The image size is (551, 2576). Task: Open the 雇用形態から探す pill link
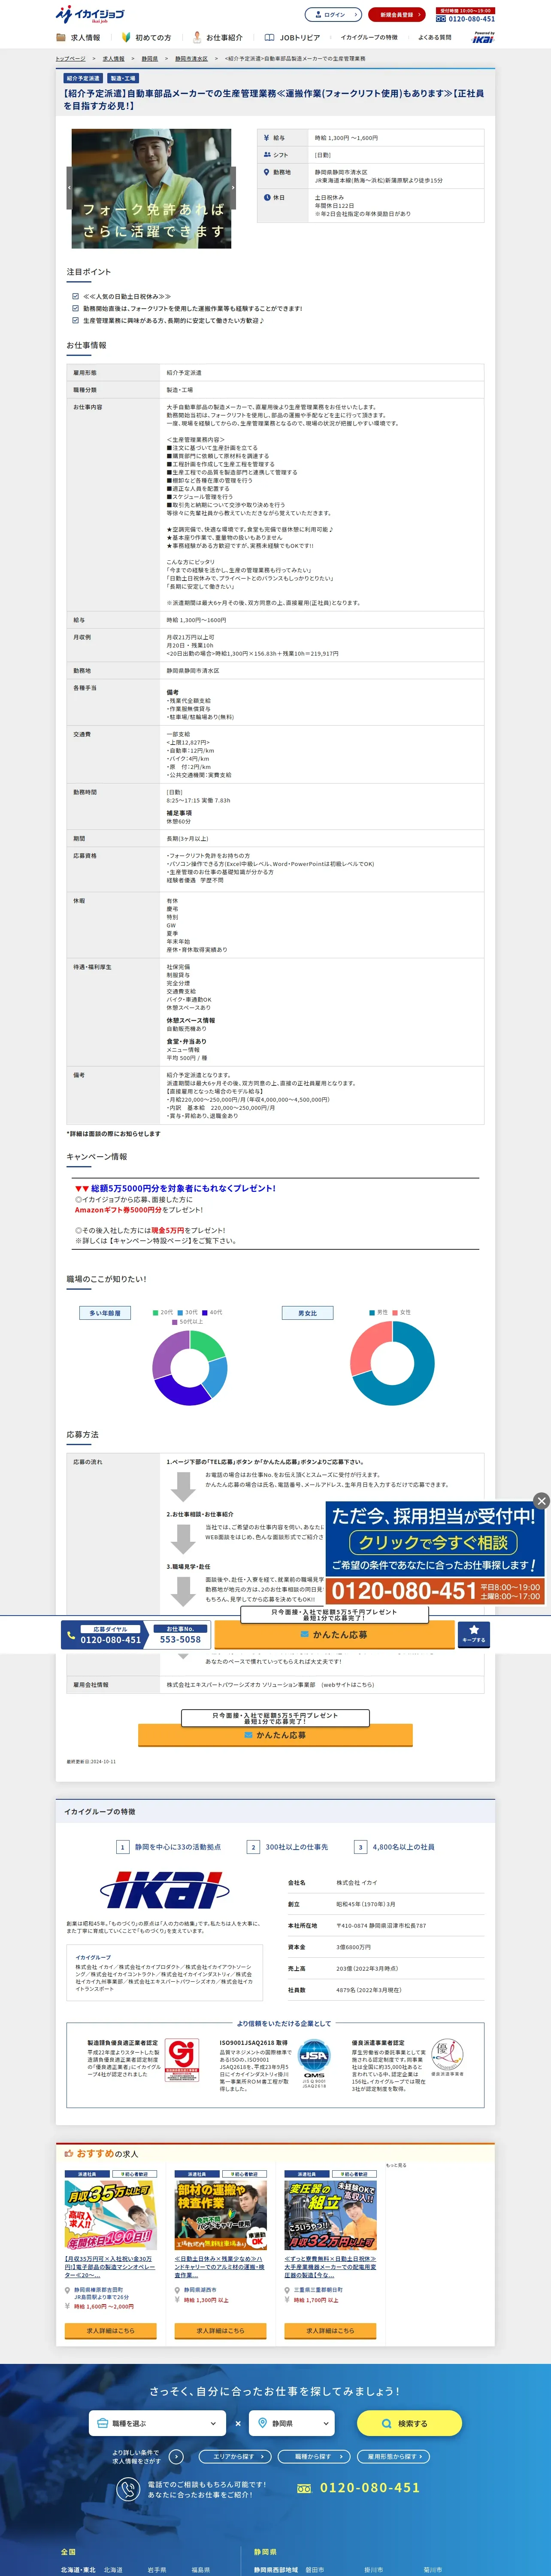point(394,2456)
